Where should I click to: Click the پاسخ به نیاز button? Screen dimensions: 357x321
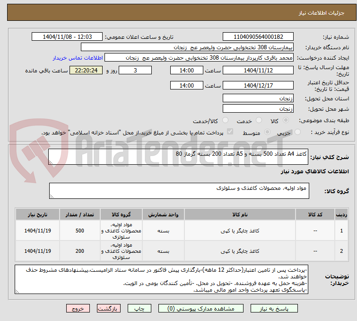pos(274,309)
